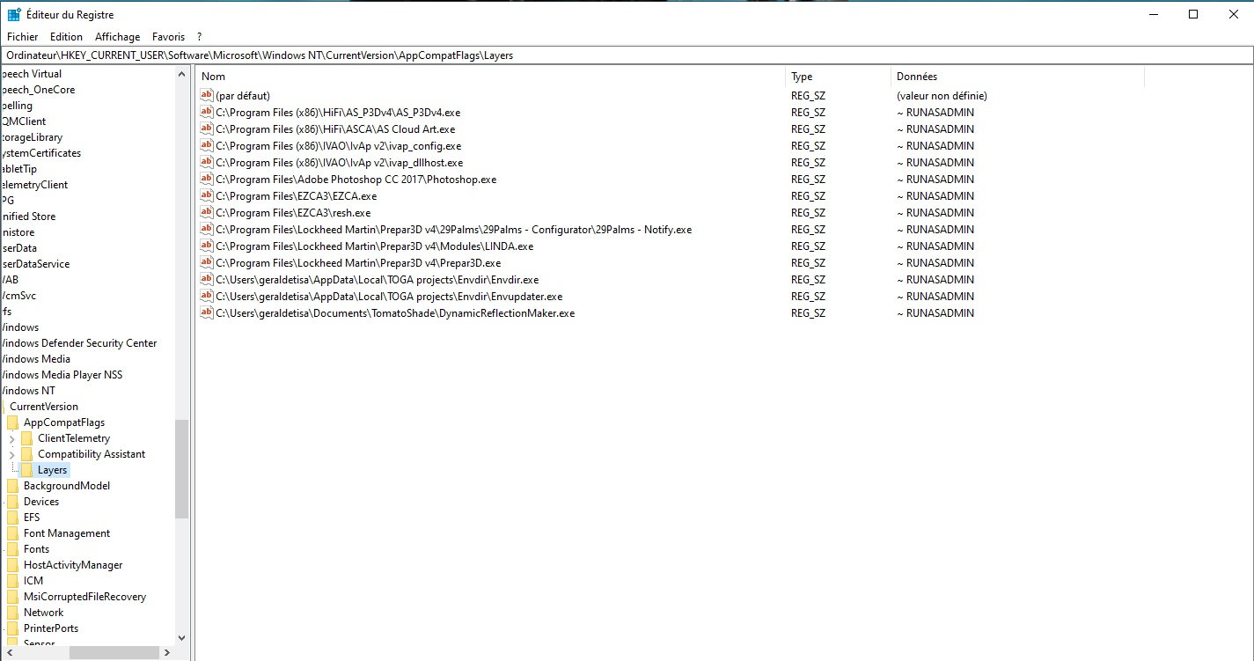
Task: Select the StorageLibrary key in tree
Action: pos(32,137)
